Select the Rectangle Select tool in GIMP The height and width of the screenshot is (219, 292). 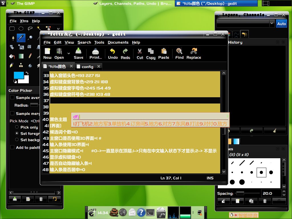pos(12,29)
